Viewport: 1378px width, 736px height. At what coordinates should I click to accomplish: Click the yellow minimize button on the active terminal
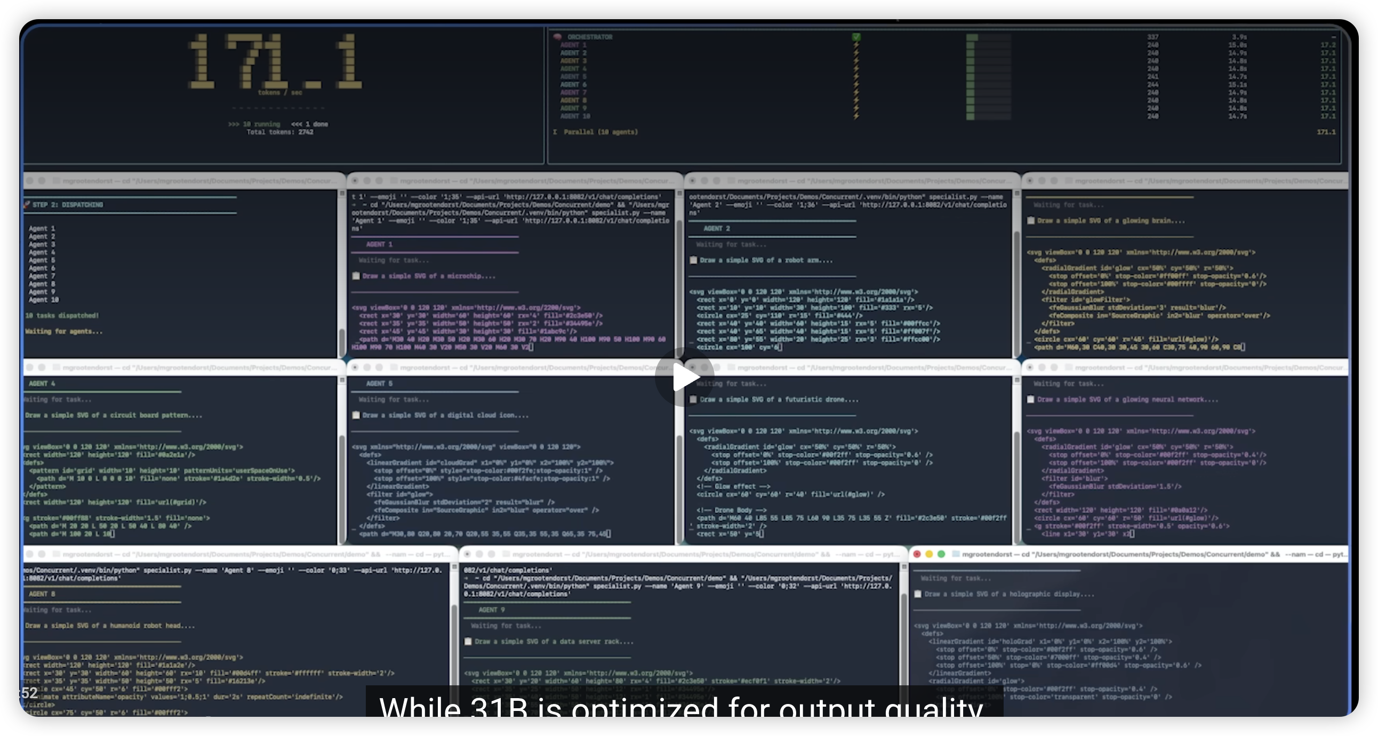(x=928, y=554)
